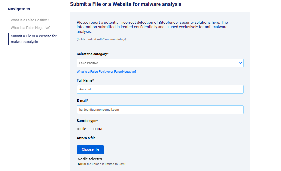Click the 'Navigate to' sidebar heading
This screenshot has width=281, height=171.
click(19, 9)
